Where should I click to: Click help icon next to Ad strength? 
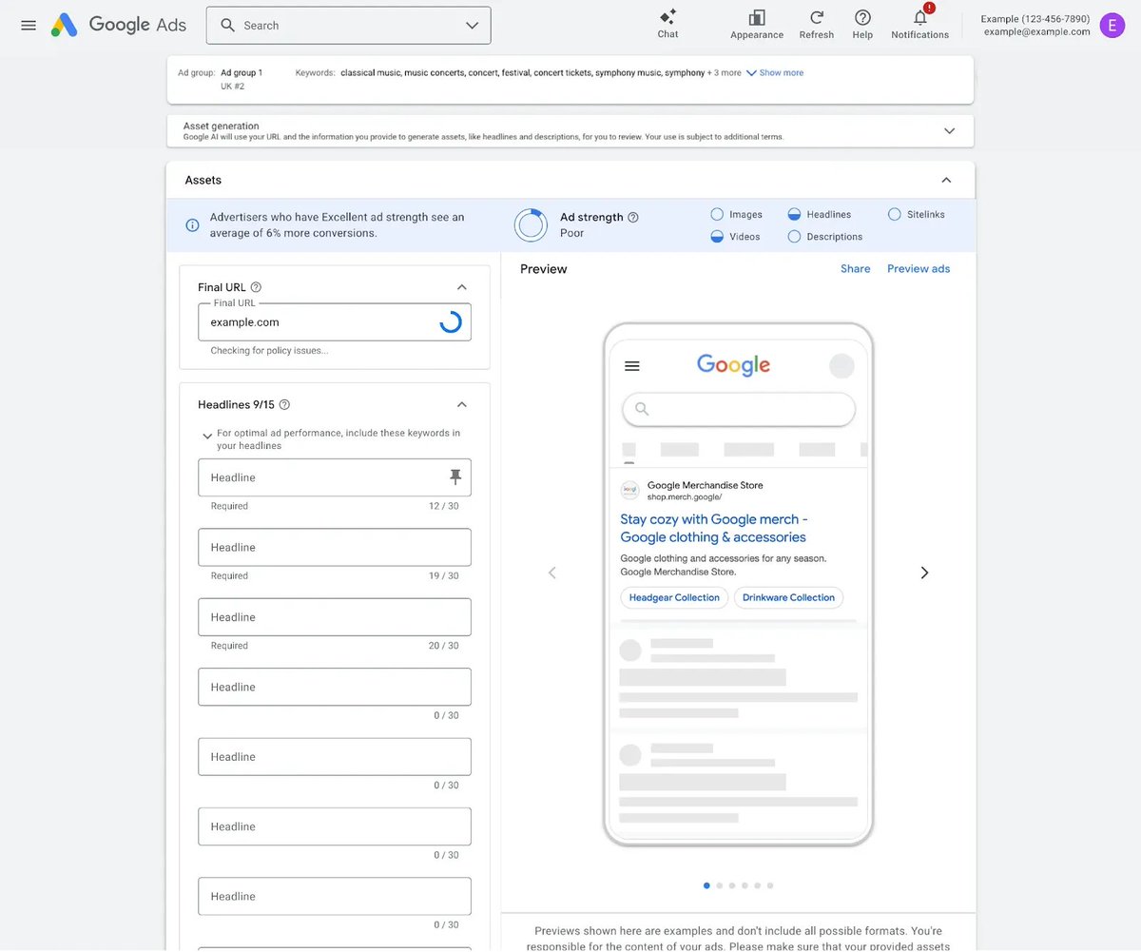click(x=633, y=217)
